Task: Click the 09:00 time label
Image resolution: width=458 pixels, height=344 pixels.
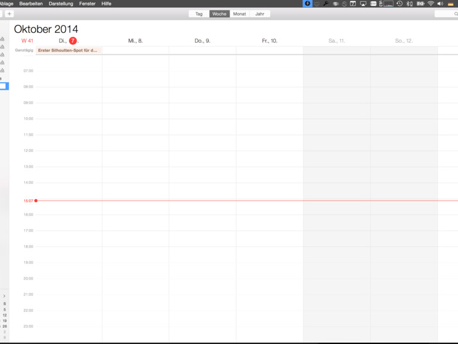Action: [x=29, y=102]
